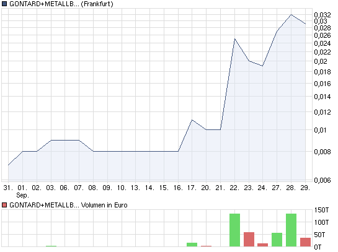Click the date label 02.
Viewport: 338px width, 252px height.
coord(37,188)
